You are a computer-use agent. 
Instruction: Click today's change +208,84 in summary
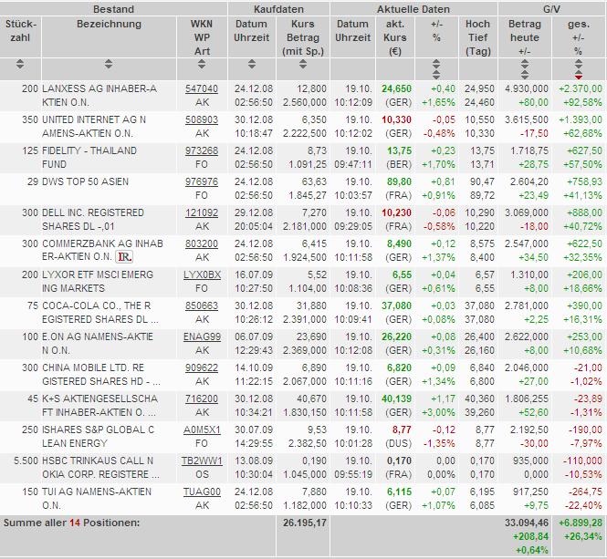[530, 536]
